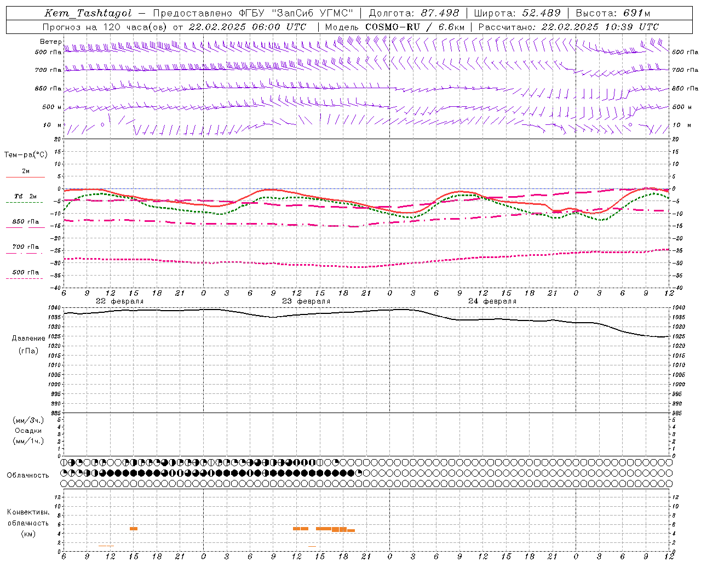
Task: Click the 850 гПа legend entry in temperature panel
Action: tap(26, 221)
